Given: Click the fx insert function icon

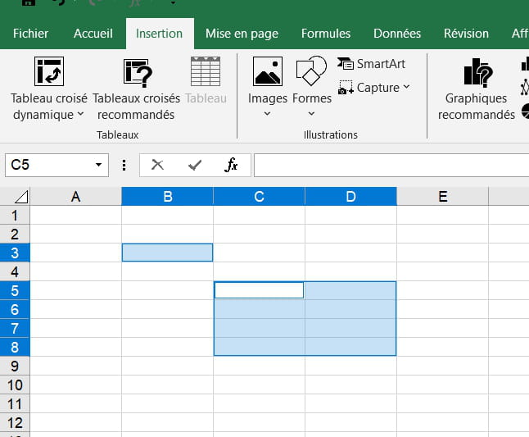Looking at the screenshot, I should pyautogui.click(x=232, y=165).
